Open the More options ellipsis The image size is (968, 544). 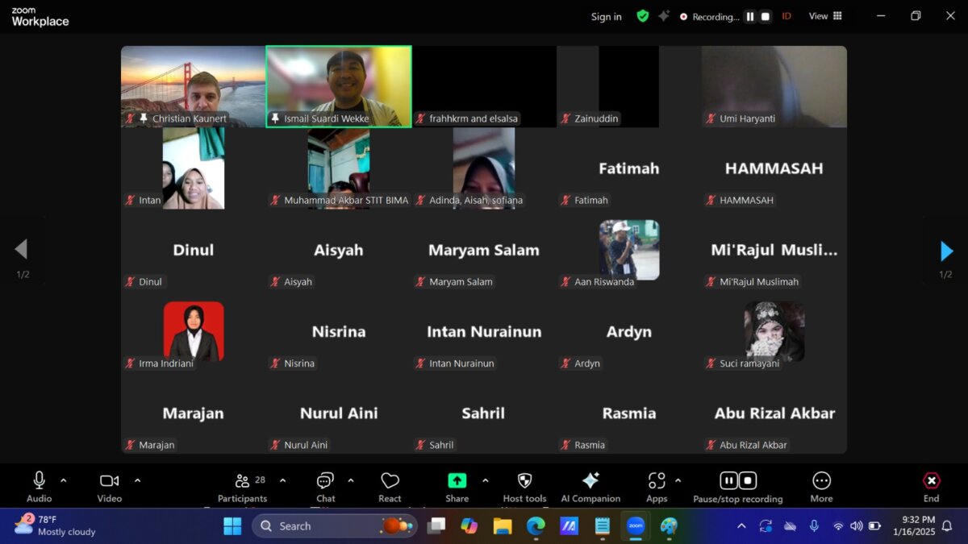tap(821, 487)
